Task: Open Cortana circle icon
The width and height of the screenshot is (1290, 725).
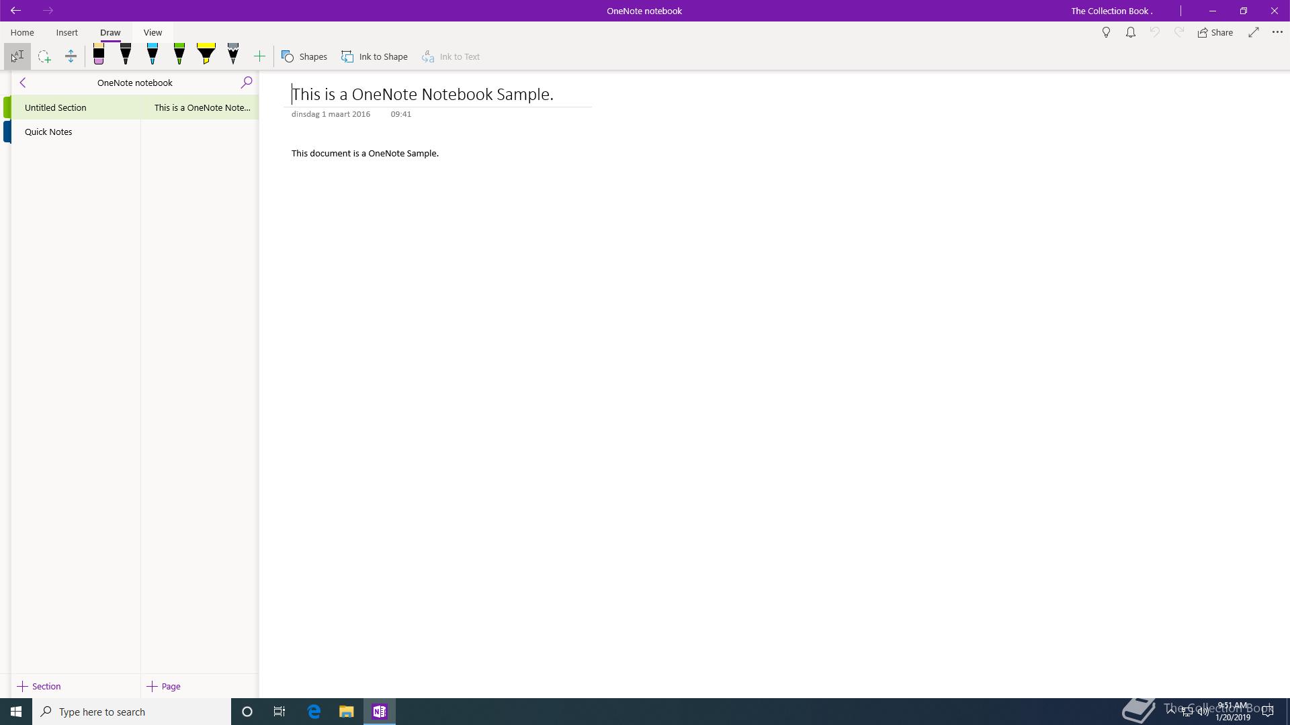Action: point(247,712)
